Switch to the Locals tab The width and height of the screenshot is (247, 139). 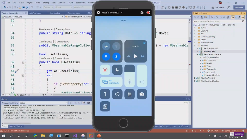coord(12,126)
